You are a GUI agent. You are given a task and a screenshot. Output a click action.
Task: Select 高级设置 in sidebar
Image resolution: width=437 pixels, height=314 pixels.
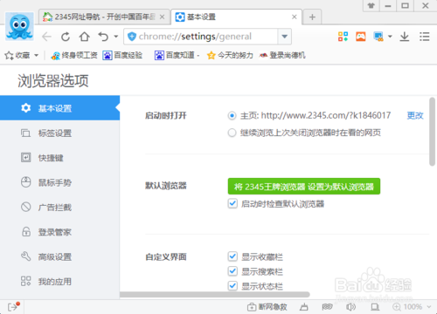click(x=59, y=256)
